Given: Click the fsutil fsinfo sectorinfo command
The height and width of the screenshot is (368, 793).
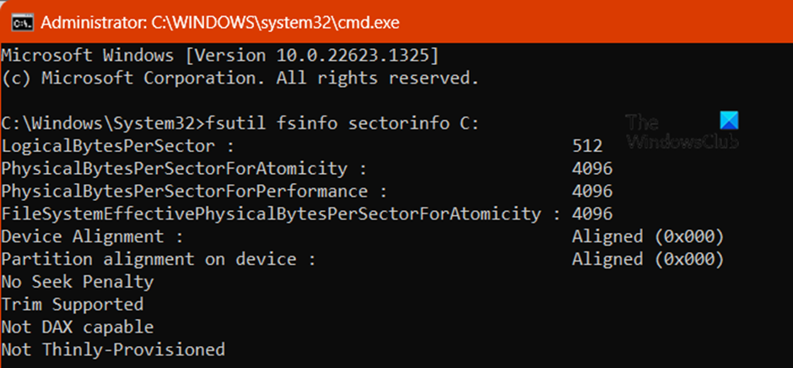Looking at the screenshot, I should (x=342, y=123).
